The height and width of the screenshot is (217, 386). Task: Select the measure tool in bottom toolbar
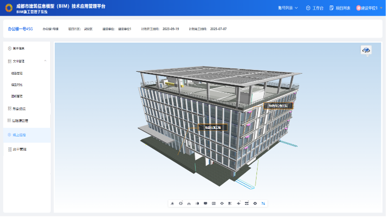point(189,203)
